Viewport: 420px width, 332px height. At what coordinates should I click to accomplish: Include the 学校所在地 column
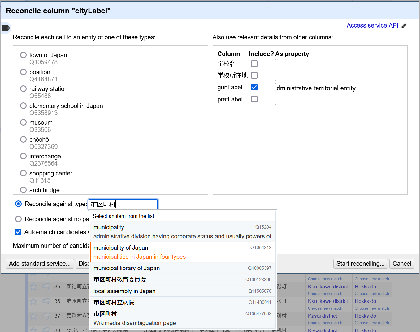tap(254, 75)
